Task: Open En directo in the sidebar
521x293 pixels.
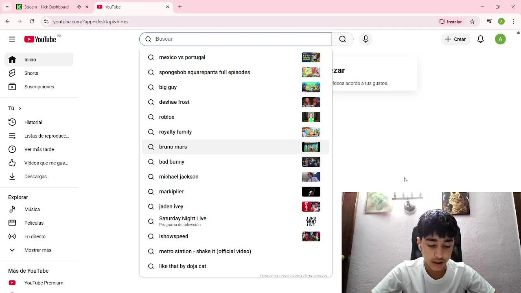Action: 39,236
